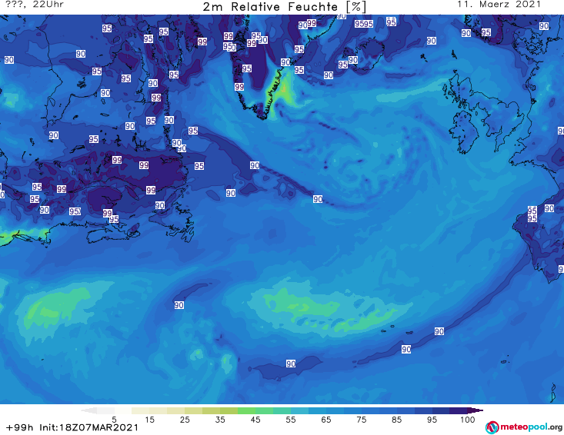The height and width of the screenshot is (435, 564).
Task: Click the title "2m Relative Feuchte [%]"
Action: pyautogui.click(x=285, y=7)
